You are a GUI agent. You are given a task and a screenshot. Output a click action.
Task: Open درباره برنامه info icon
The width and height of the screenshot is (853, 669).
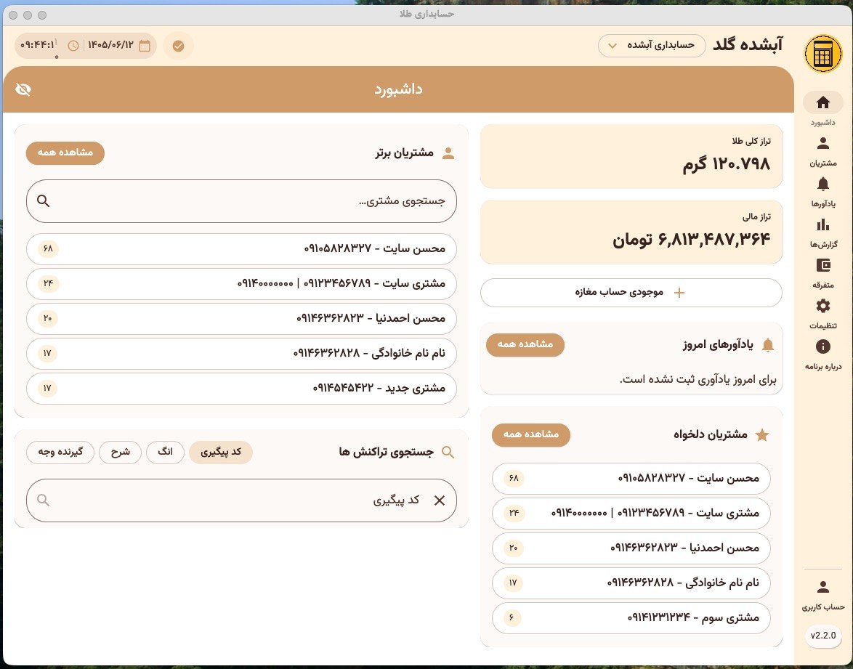coord(823,346)
